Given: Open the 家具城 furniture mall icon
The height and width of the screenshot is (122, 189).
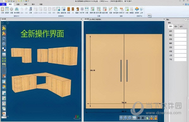Looking at the screenshot, I should point(137,10).
